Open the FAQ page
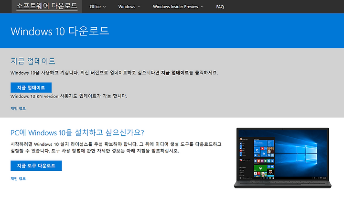 coord(220,7)
